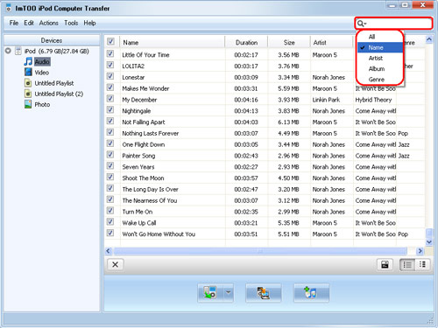Open export dropdown arrow beside first button
Image resolution: width=438 pixels, height=328 pixels.
[x=229, y=292]
